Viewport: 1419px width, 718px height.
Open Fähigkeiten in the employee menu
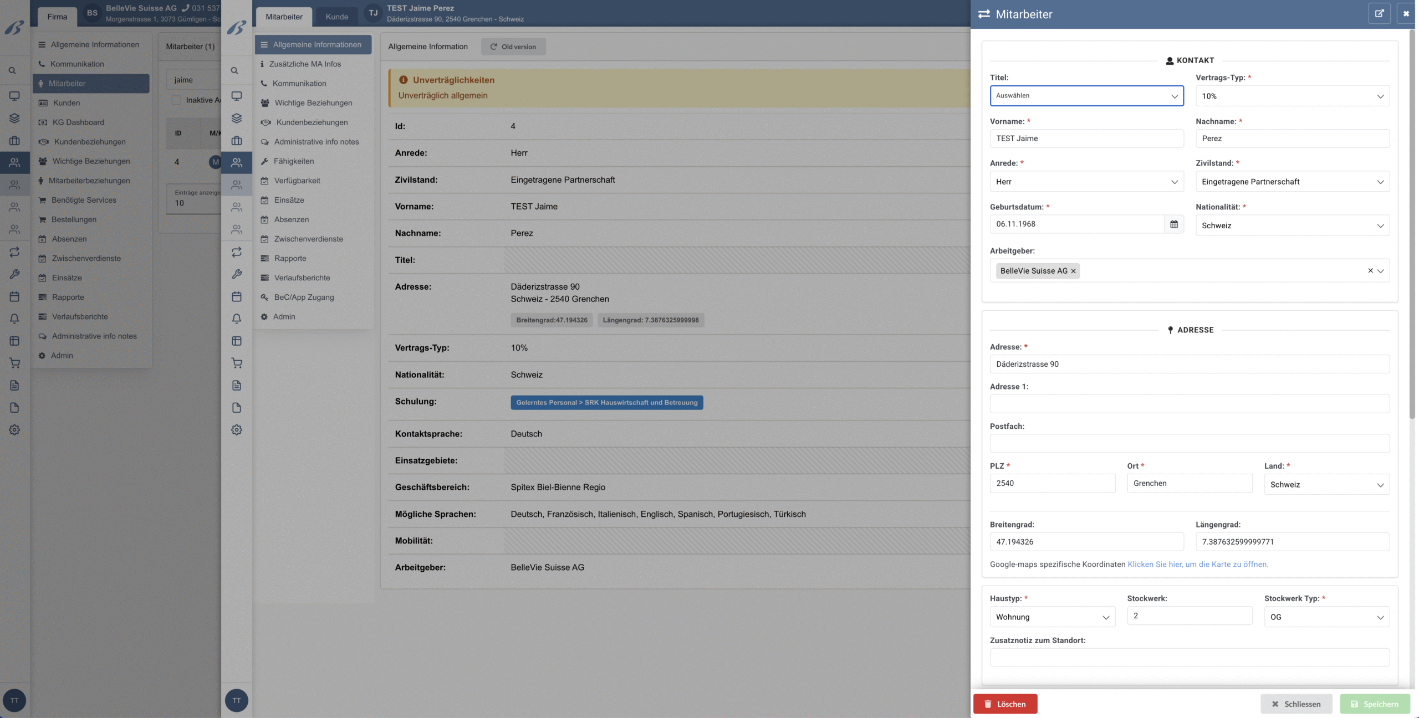pyautogui.click(x=294, y=161)
